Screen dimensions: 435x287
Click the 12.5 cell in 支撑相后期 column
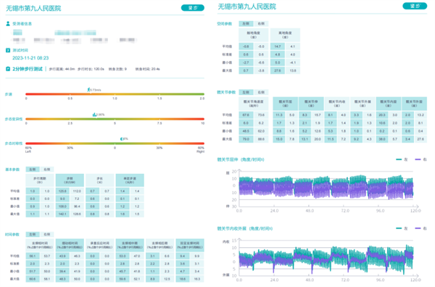(x=167, y=279)
